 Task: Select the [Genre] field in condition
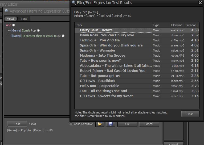[16, 30]
